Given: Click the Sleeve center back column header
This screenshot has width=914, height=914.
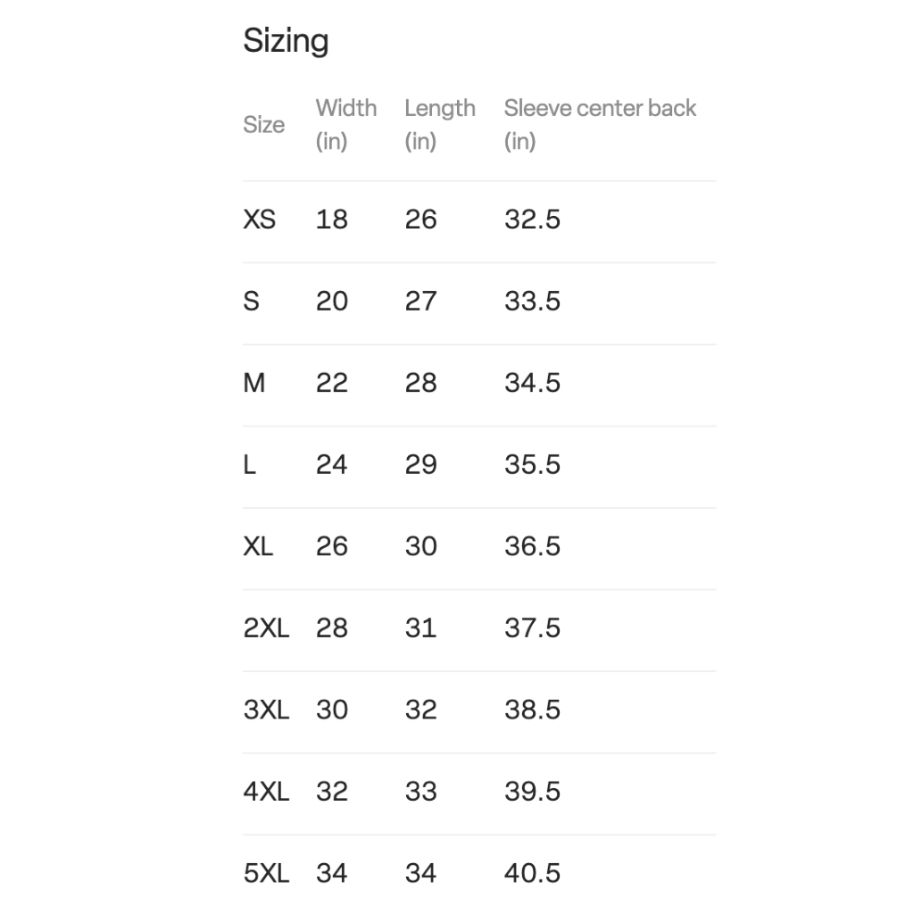Looking at the screenshot, I should [x=599, y=124].
